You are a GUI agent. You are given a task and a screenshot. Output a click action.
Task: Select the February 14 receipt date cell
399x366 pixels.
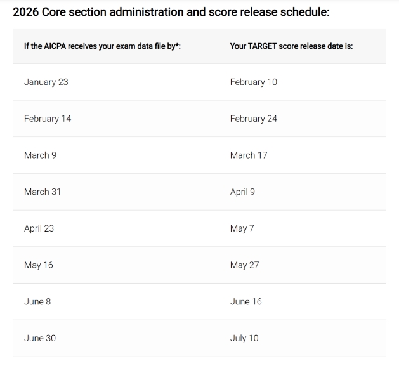48,119
